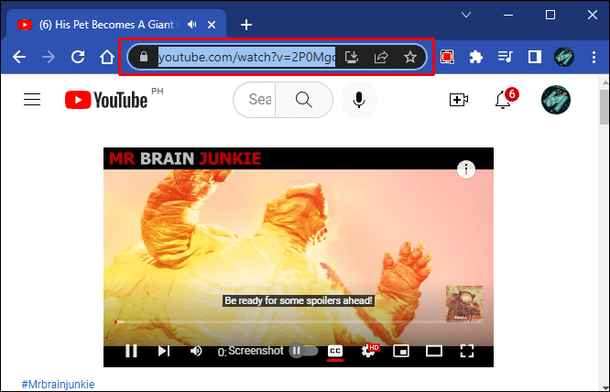The height and width of the screenshot is (392, 610).
Task: Go back with the browser back arrow
Action: (x=18, y=57)
